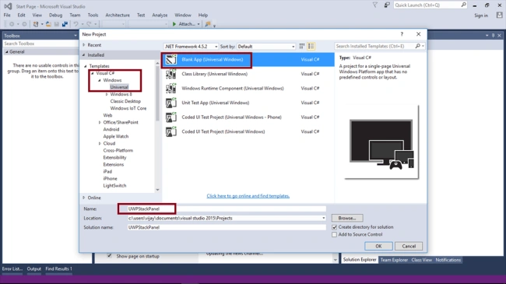This screenshot has height=284, width=506.
Task: Switch to the Class View tab
Action: 421,260
